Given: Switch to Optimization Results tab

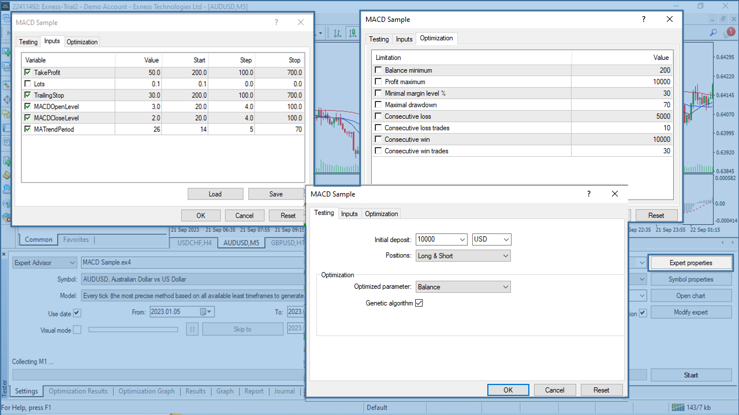Looking at the screenshot, I should point(78,391).
